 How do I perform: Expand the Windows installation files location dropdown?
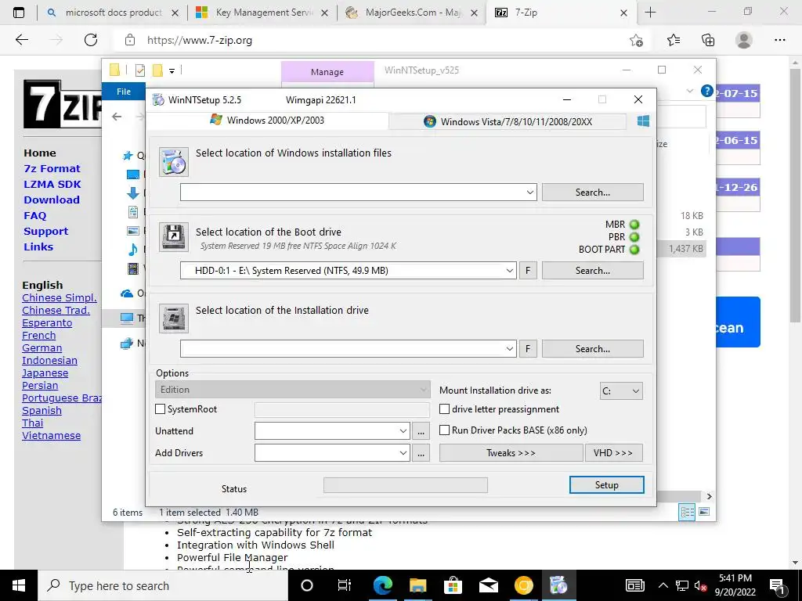530,193
